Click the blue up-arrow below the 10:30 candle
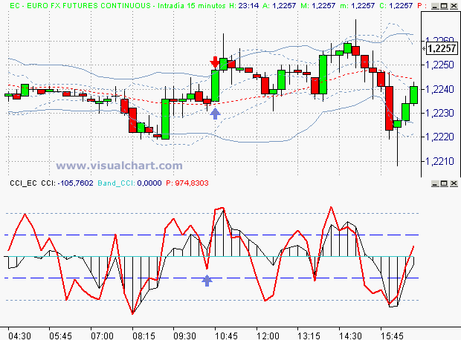461x340 pixels. (x=215, y=114)
